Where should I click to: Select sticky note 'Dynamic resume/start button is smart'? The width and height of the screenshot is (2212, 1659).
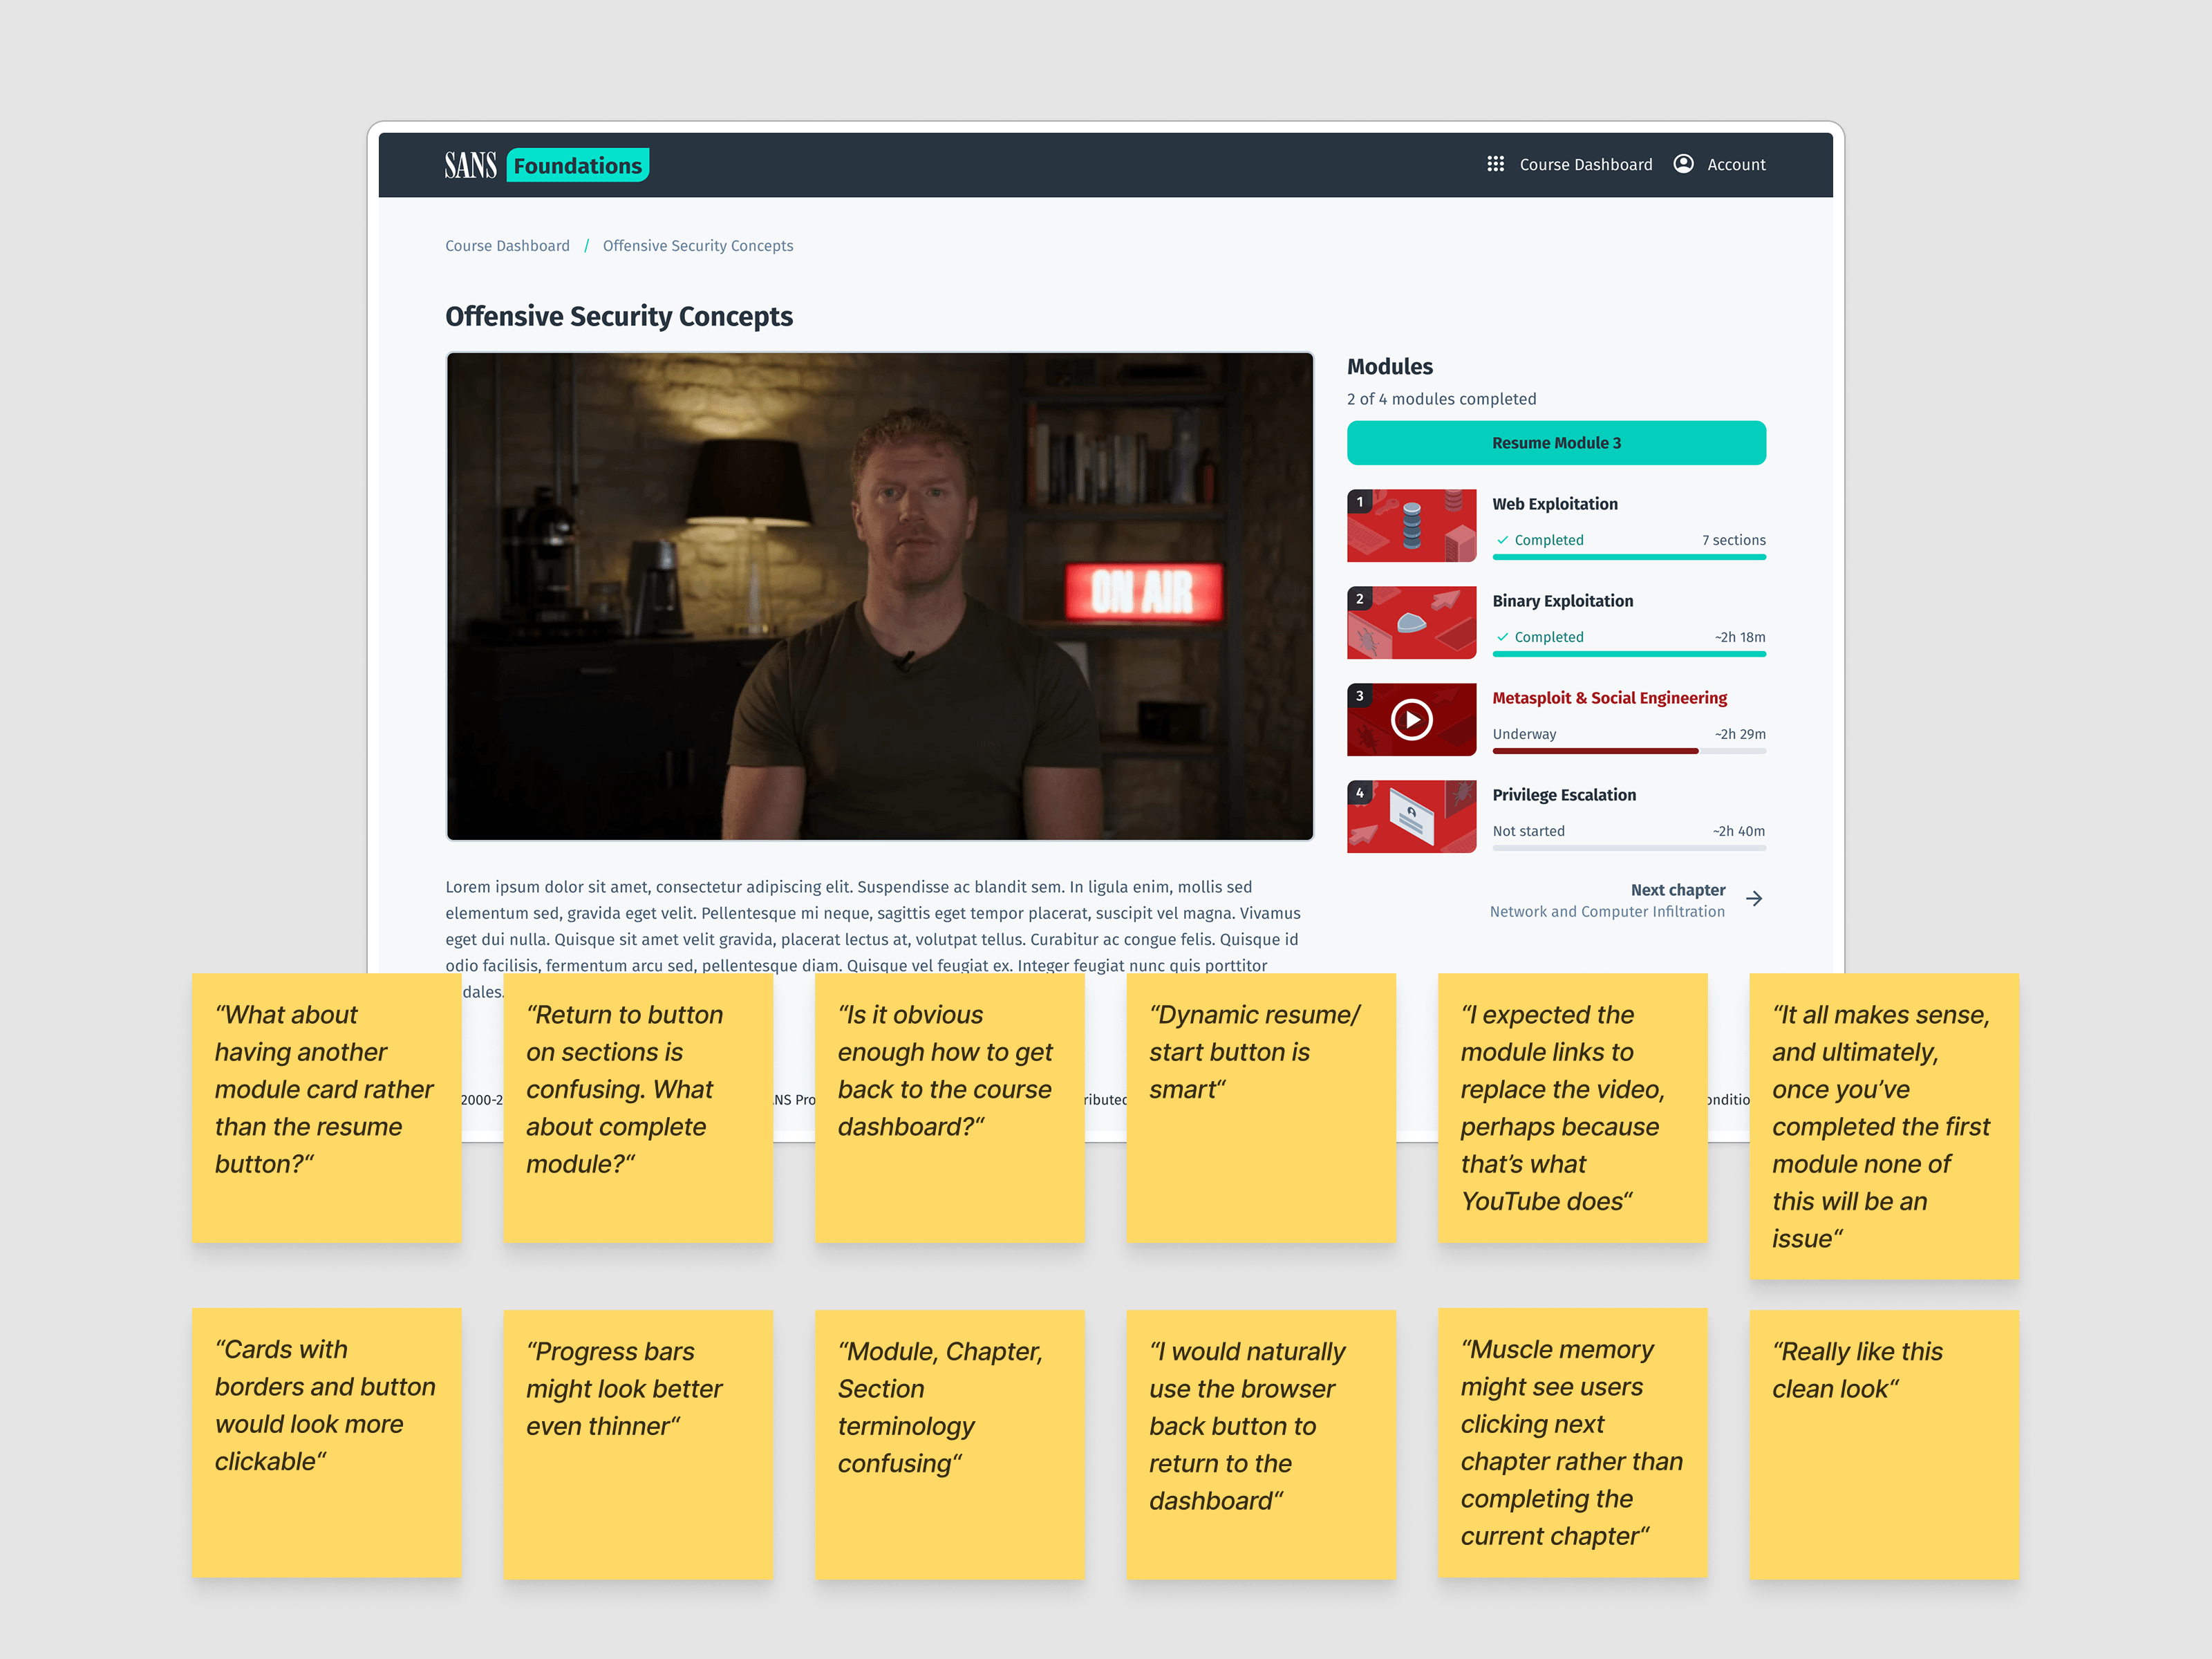click(x=1260, y=1108)
